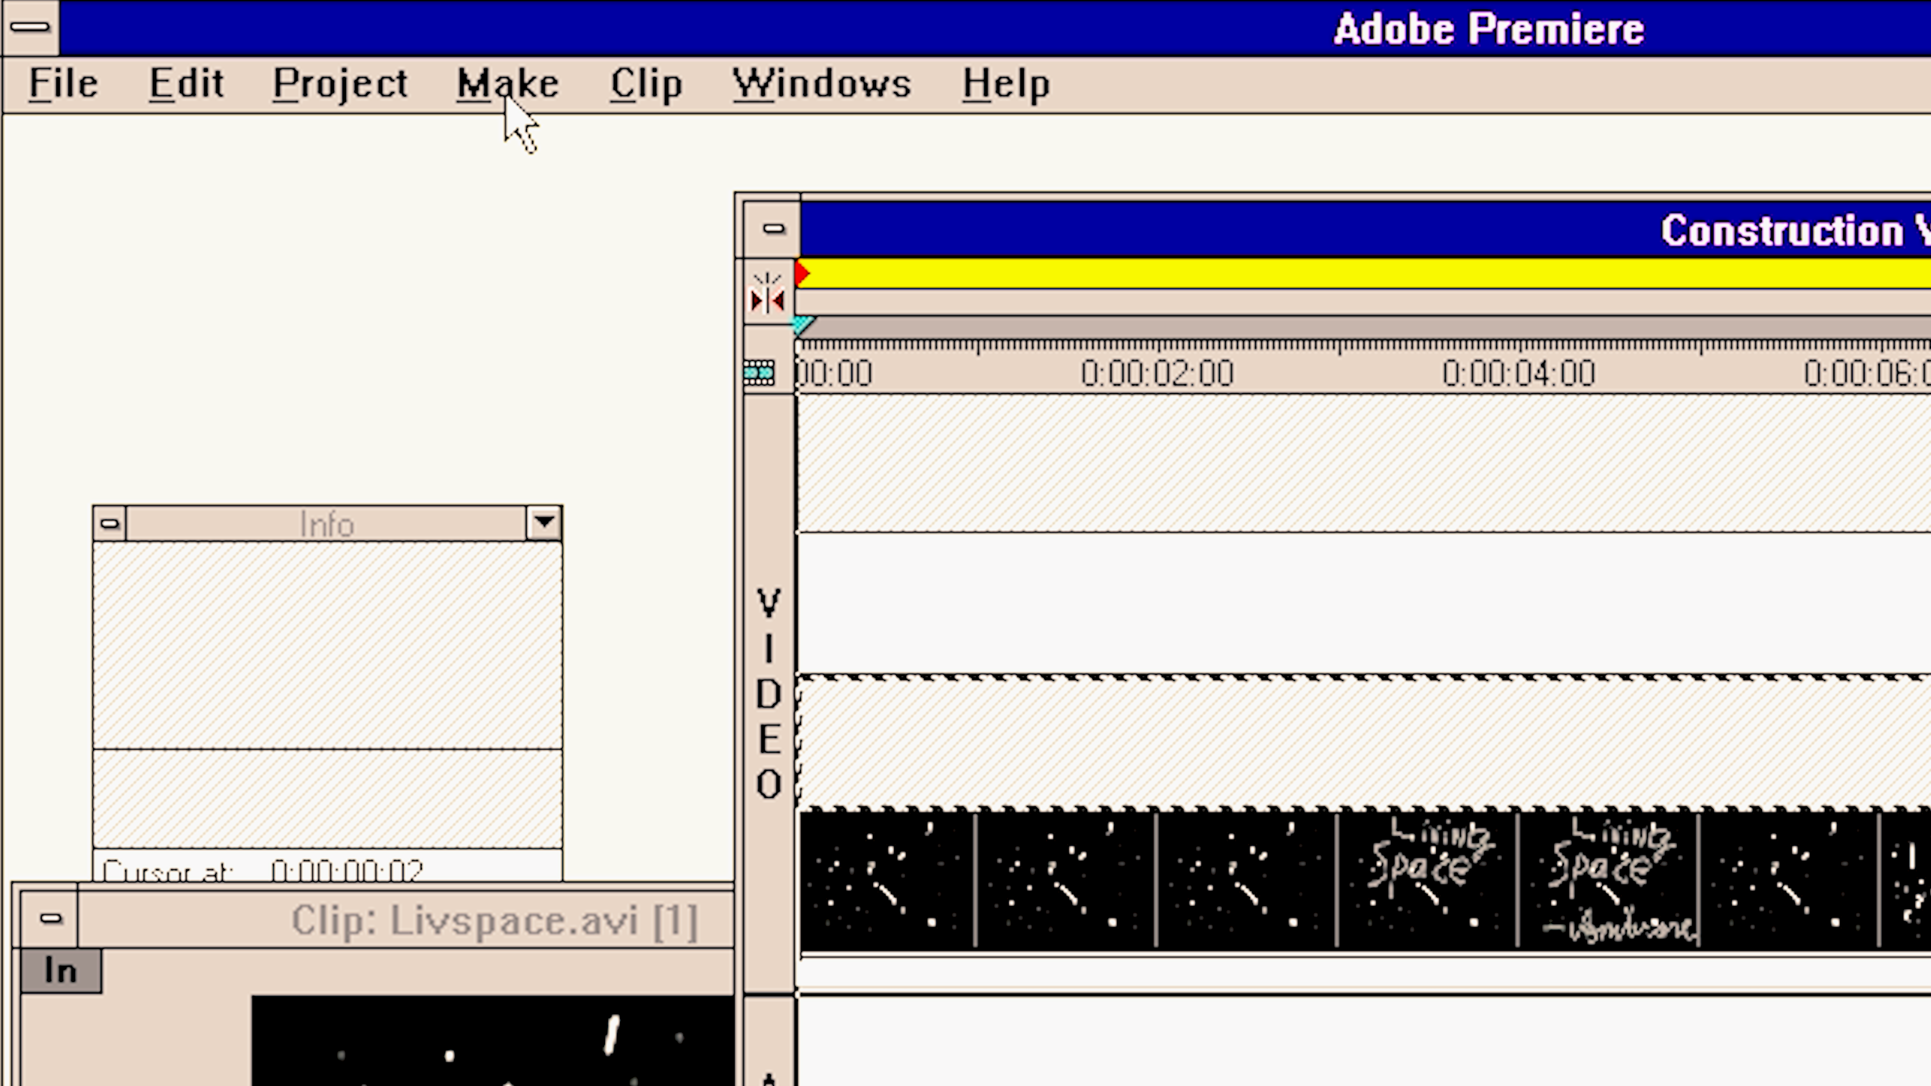Click the Construction window title bar
The width and height of the screenshot is (1931, 1086).
point(1365,229)
